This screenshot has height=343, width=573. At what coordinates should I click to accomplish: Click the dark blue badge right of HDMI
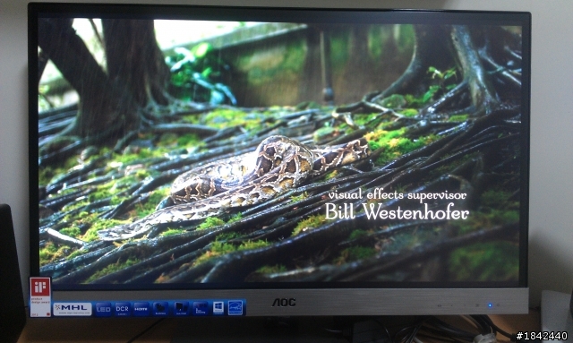click(x=160, y=309)
